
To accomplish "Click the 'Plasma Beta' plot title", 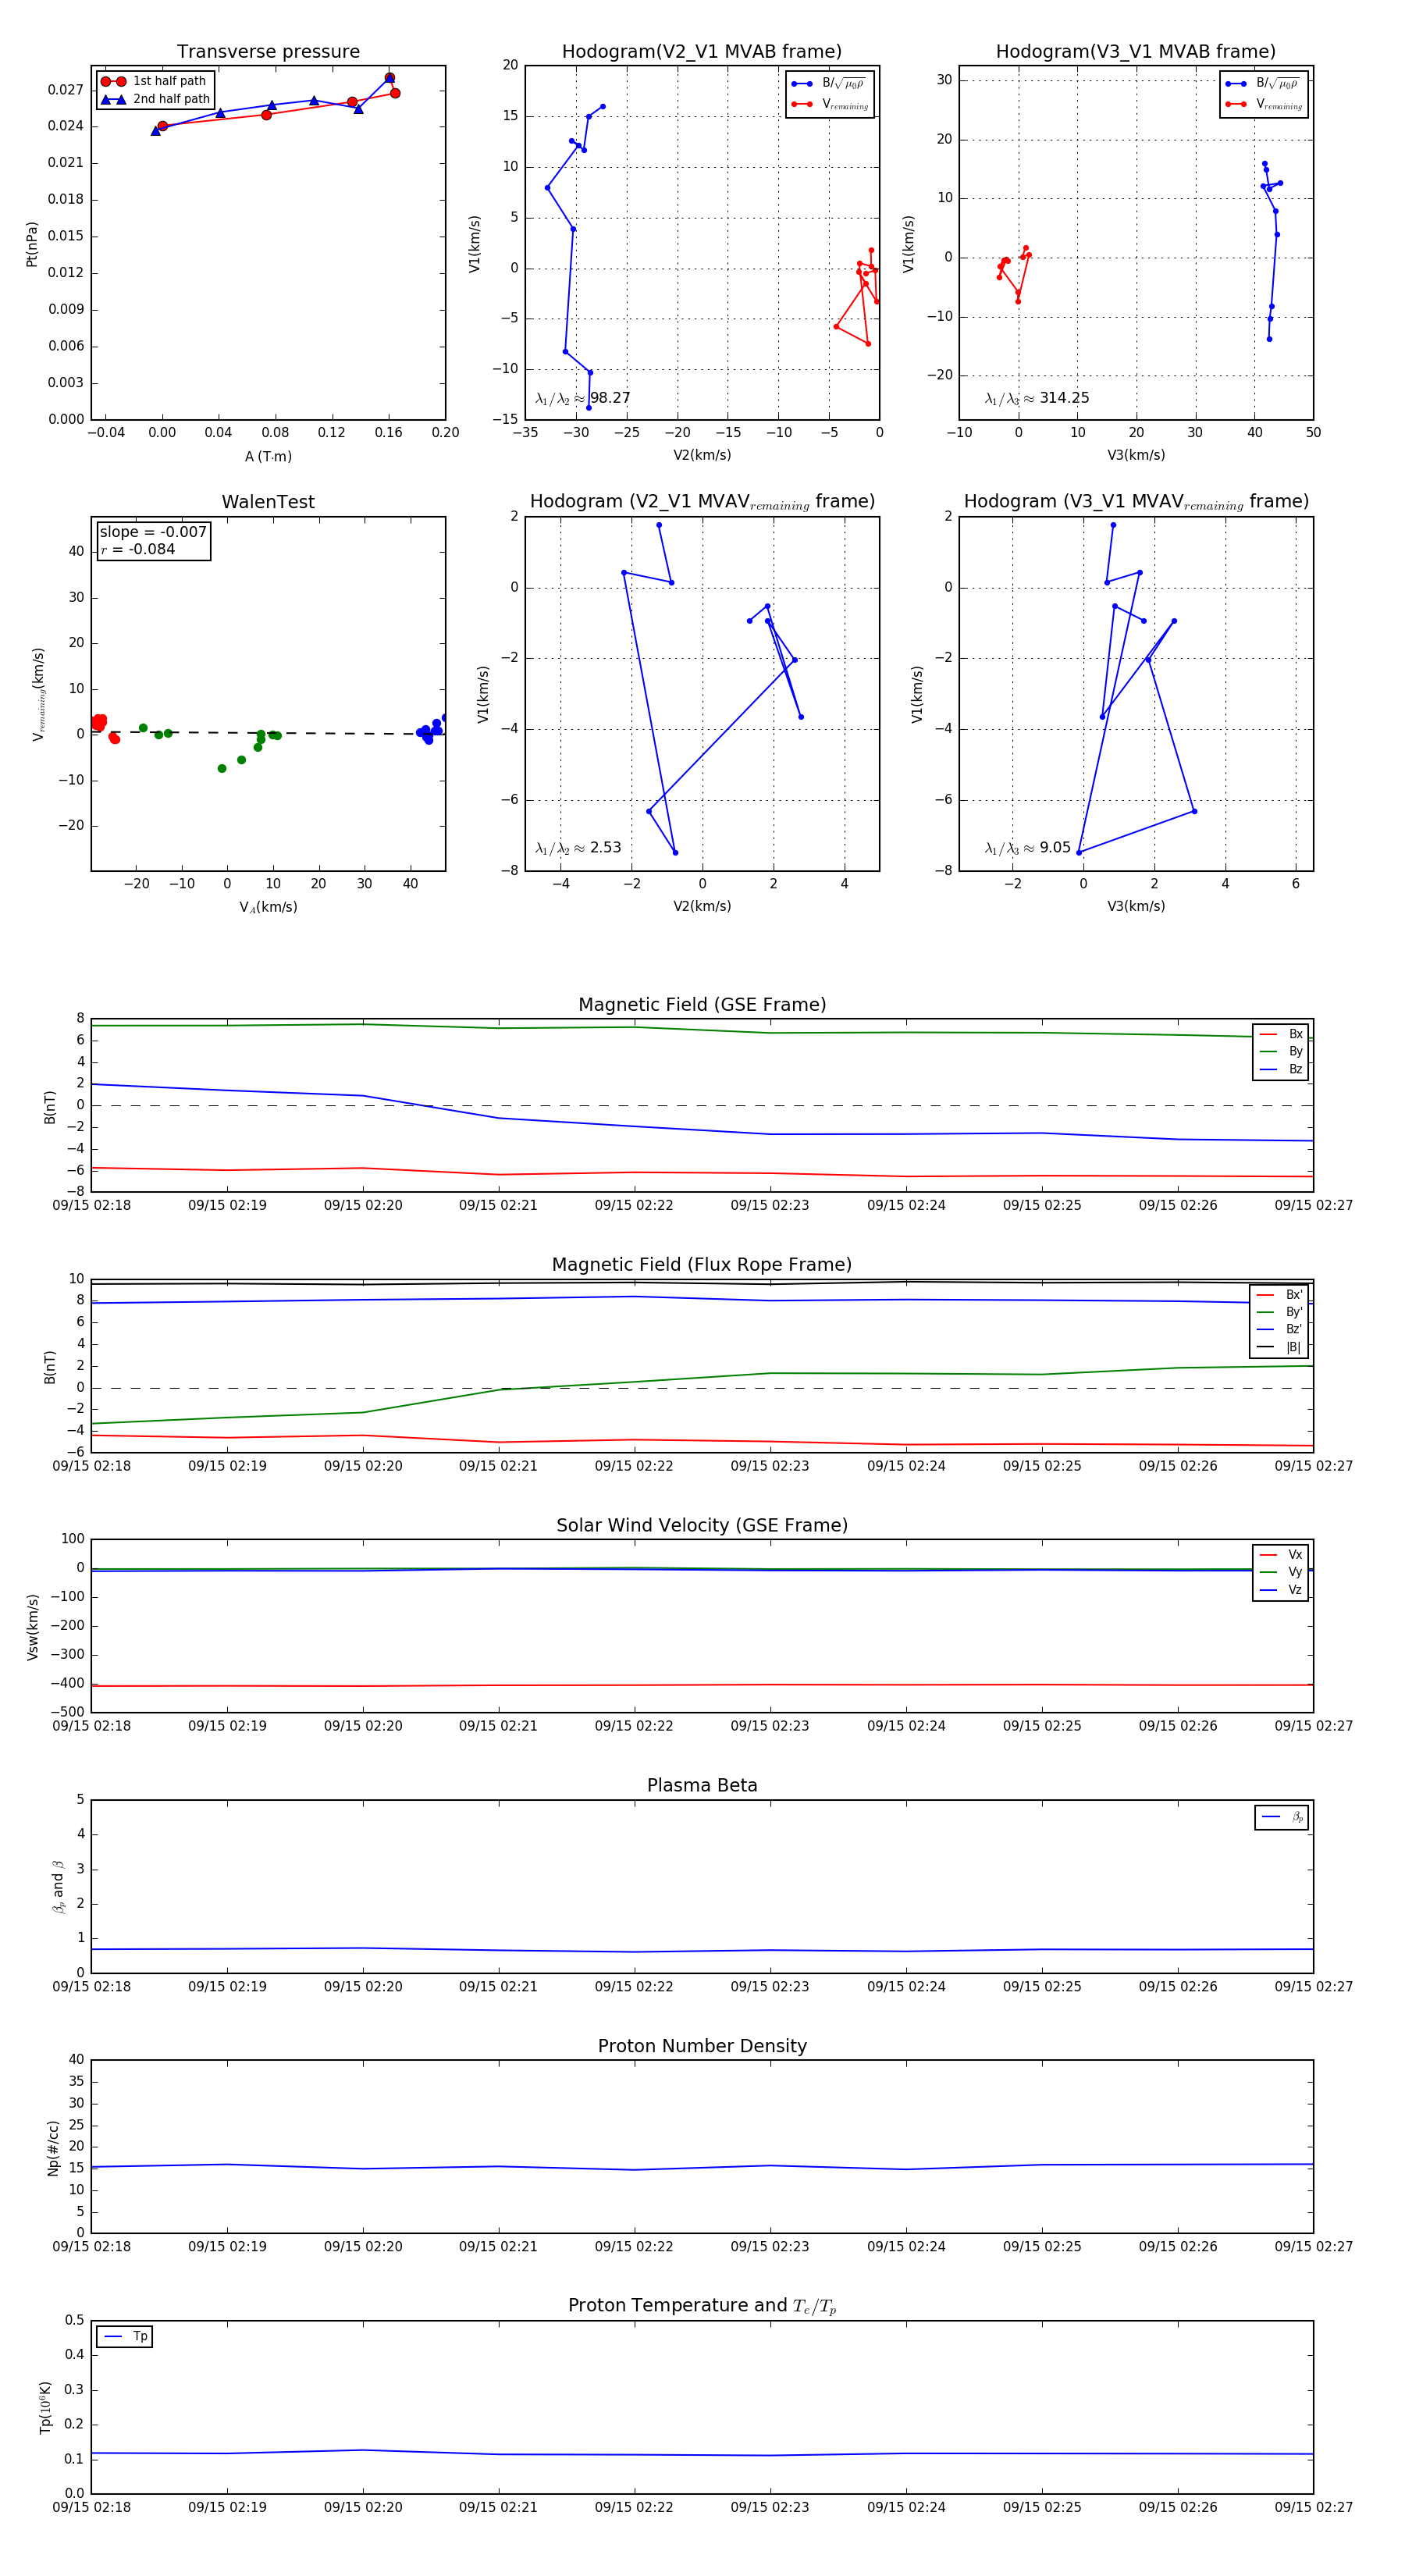I will (x=702, y=1786).
